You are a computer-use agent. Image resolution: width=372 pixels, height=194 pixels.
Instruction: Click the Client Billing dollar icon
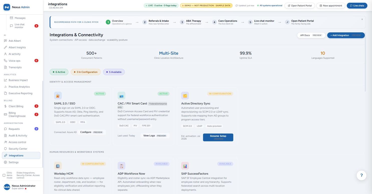6,106
